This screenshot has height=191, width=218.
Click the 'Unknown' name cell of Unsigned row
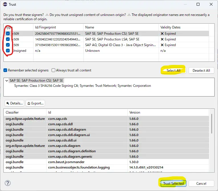coord(92,51)
